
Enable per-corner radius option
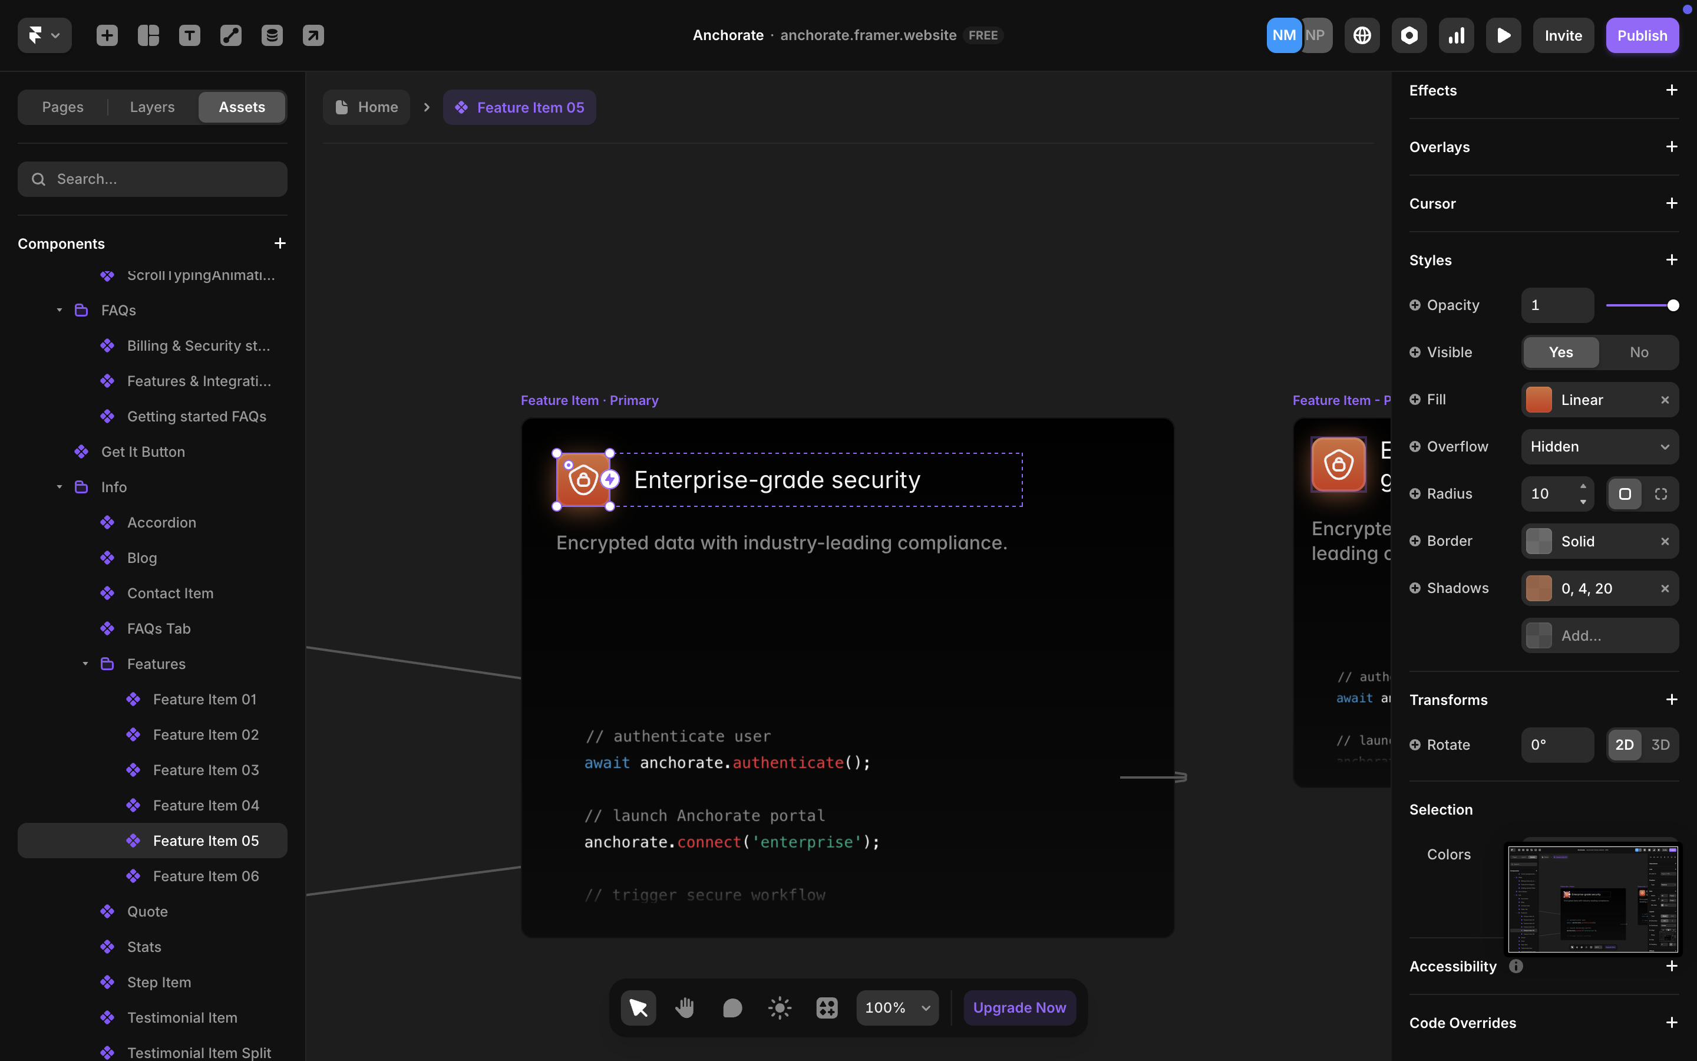[1660, 494]
